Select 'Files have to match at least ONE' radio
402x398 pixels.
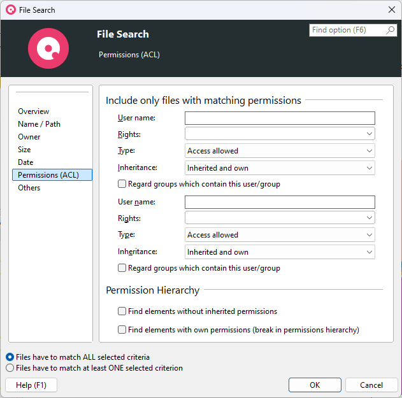10,368
